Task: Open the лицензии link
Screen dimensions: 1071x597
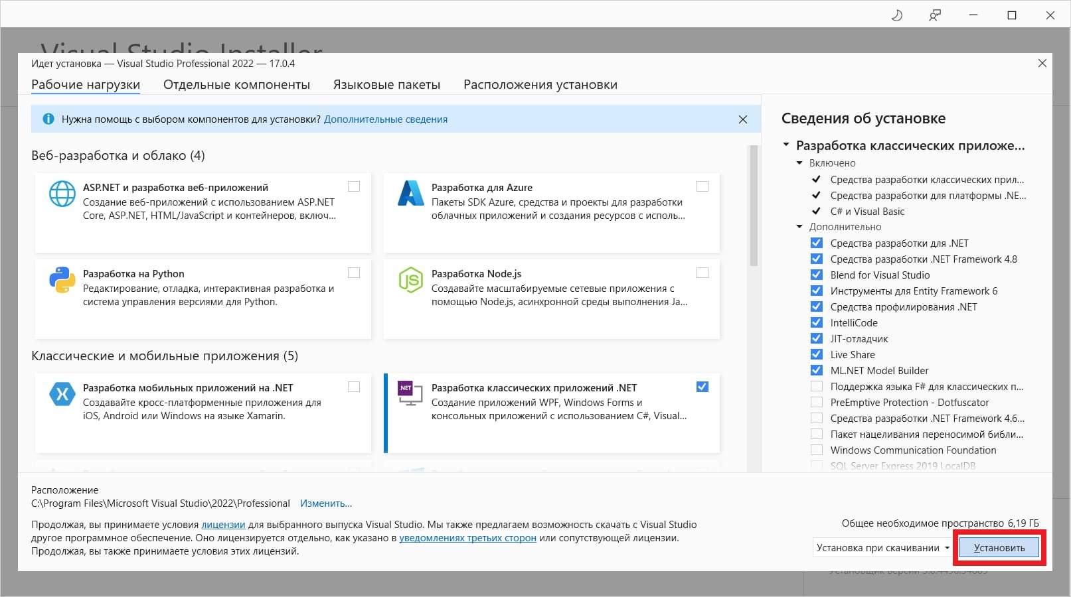Action: click(223, 525)
